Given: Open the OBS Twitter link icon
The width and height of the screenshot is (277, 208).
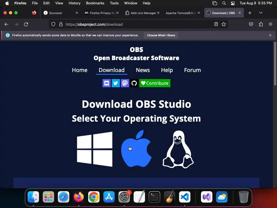Looking at the screenshot, I should pyautogui.click(x=116, y=83).
